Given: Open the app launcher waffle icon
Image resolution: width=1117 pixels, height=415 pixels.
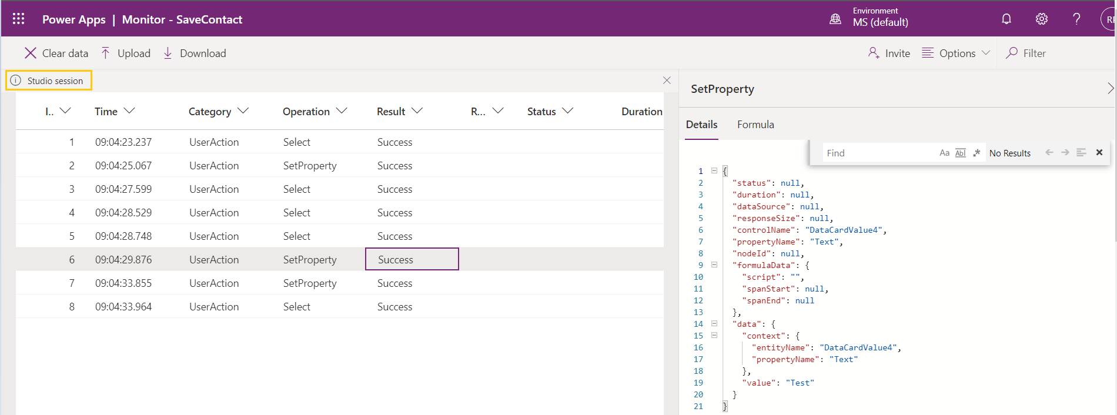Looking at the screenshot, I should coord(18,19).
